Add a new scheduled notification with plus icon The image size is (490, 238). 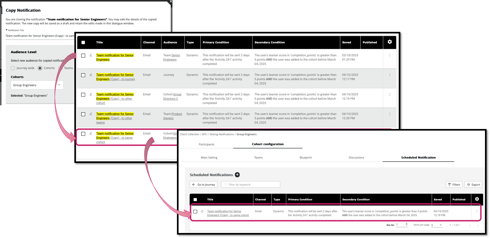(237, 175)
